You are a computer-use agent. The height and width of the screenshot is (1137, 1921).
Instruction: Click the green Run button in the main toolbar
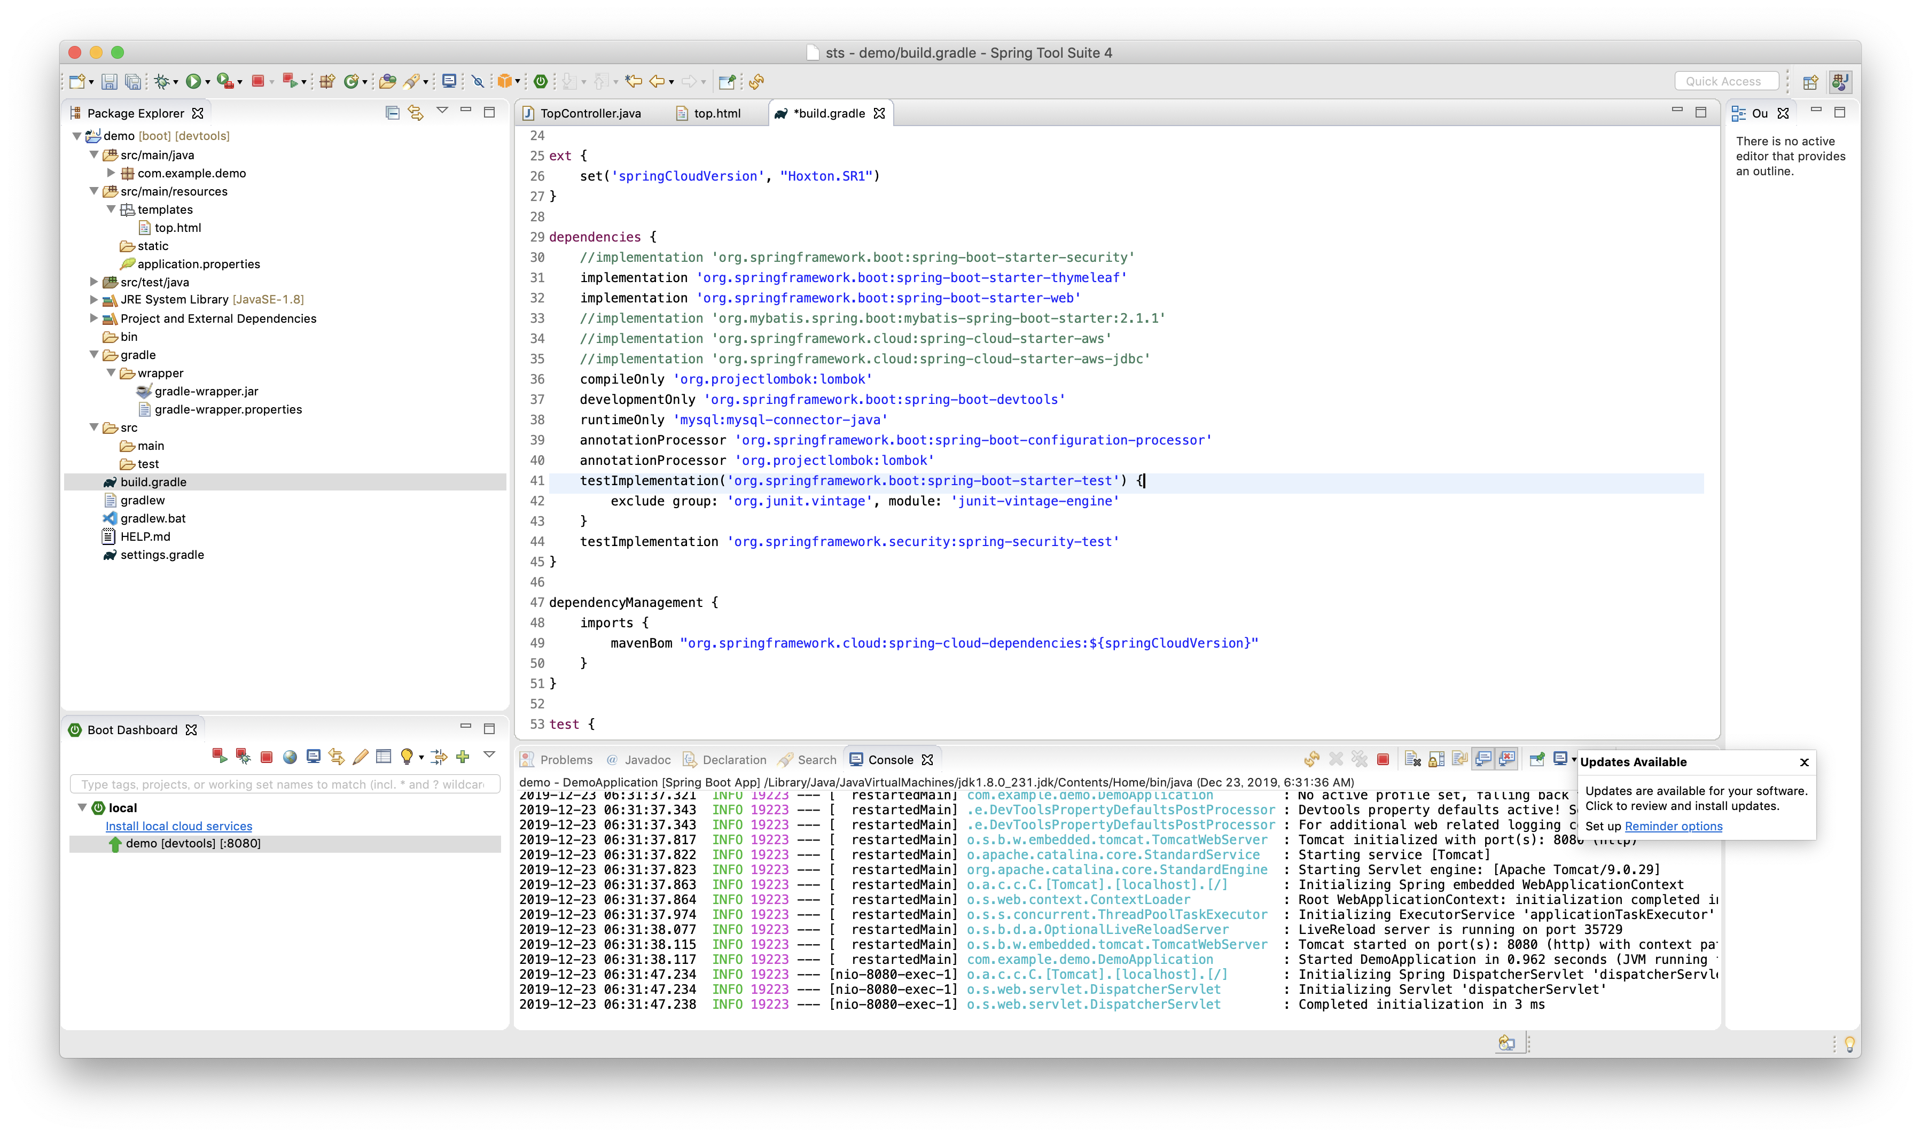coord(193,81)
